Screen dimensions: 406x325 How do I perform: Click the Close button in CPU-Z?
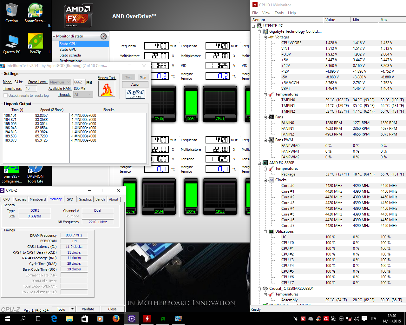click(x=112, y=309)
